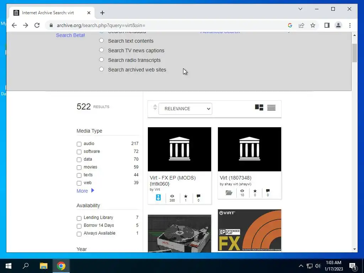Bookmark this page with the star
Image resolution: width=364 pixels, height=273 pixels.
(313, 25)
